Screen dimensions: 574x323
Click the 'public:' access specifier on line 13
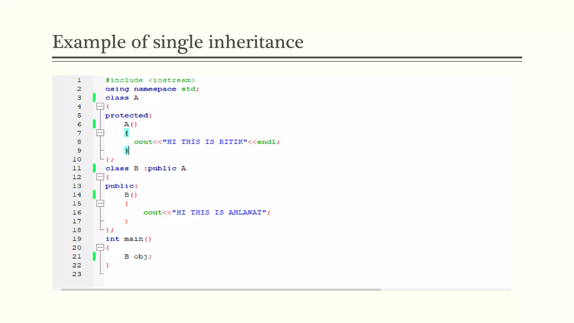click(x=121, y=186)
